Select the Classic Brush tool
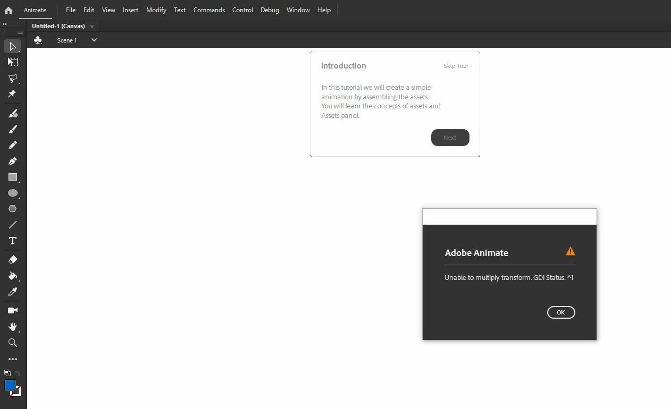 [x=13, y=129]
